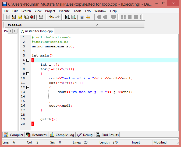Image resolution: width=181 pixels, height=147 pixels.
Task: Click the right scroll arrow of project panel tabs
Action: [x=15, y=31]
